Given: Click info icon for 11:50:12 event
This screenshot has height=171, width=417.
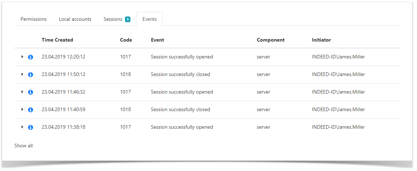Looking at the screenshot, I should coord(31,75).
